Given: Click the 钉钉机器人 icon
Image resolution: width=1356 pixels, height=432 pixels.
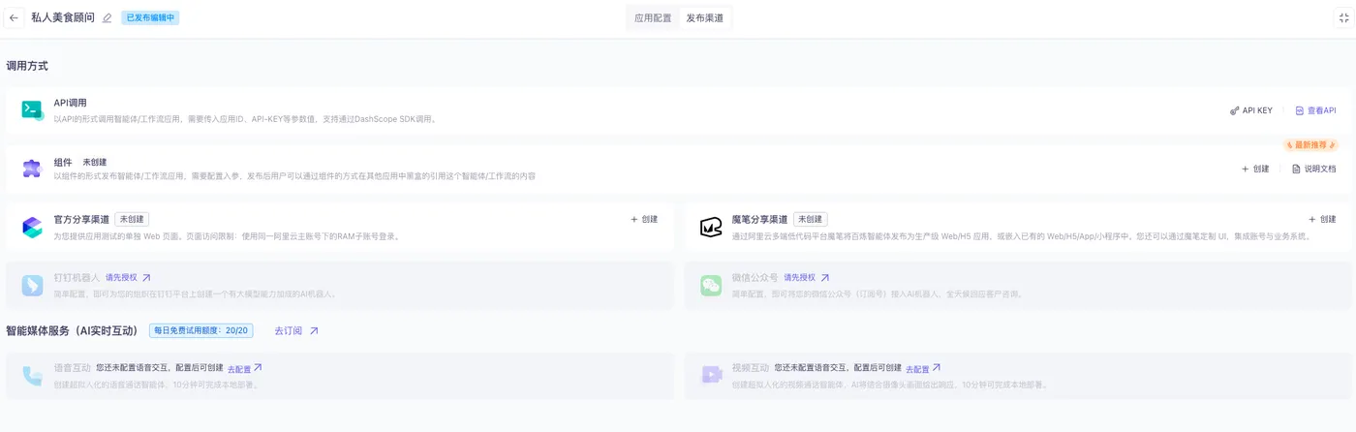Looking at the screenshot, I should tap(33, 285).
